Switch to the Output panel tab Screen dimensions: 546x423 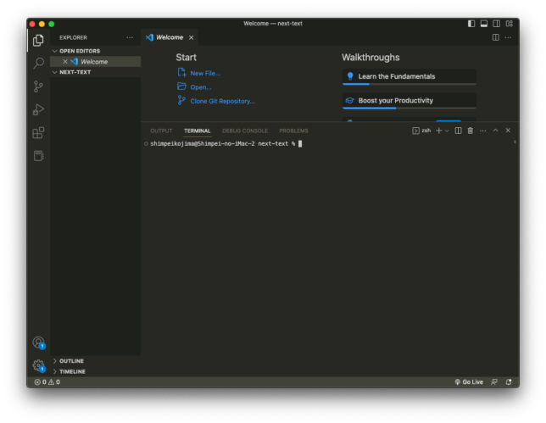coord(161,131)
